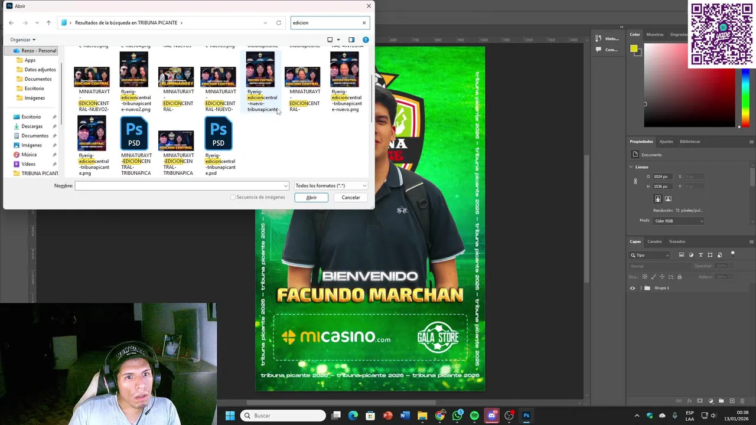
Task: Open the Música quick access folder
Action: [x=29, y=155]
